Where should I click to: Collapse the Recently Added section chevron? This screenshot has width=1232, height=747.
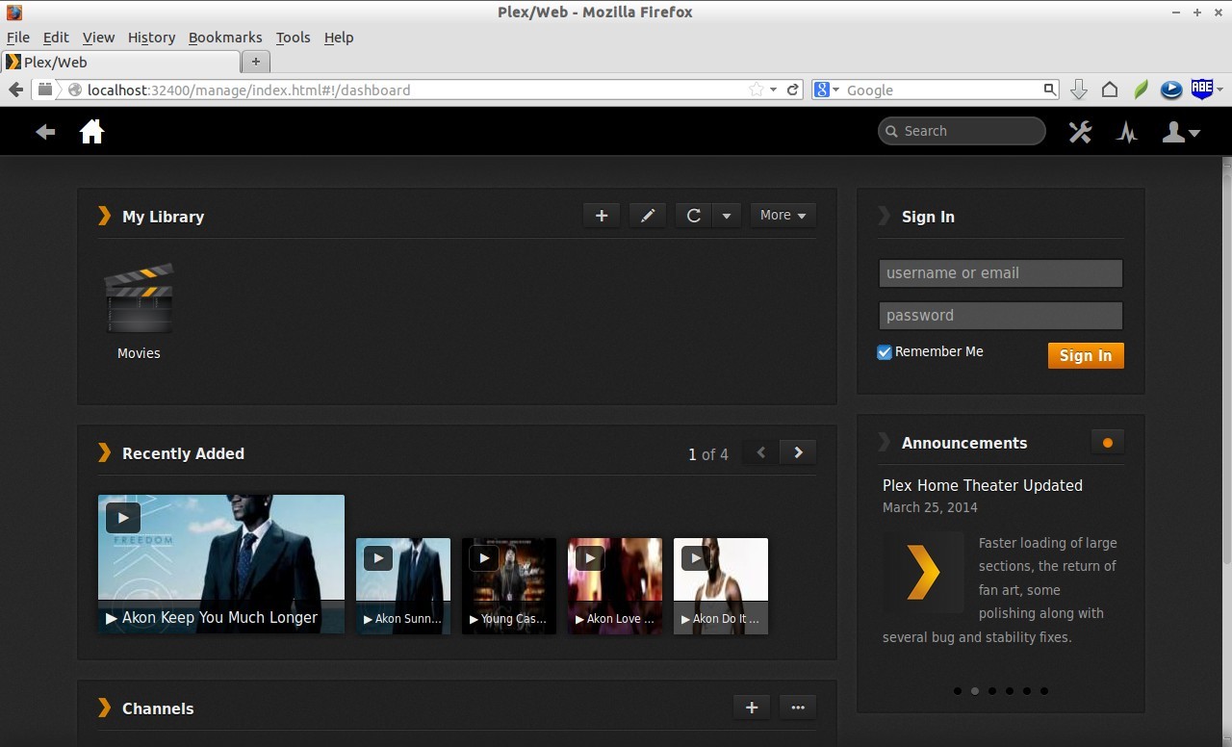pos(104,452)
